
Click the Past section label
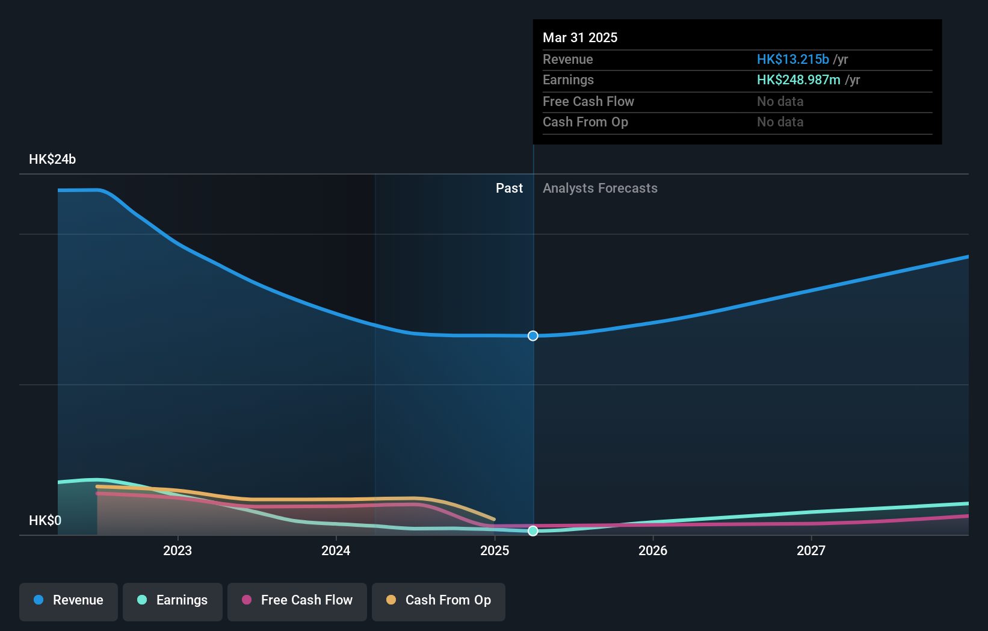(509, 188)
